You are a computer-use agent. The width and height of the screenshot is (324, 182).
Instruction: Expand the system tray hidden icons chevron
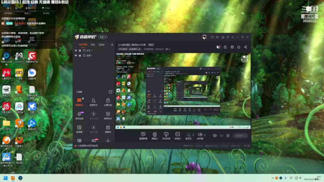click(x=273, y=178)
